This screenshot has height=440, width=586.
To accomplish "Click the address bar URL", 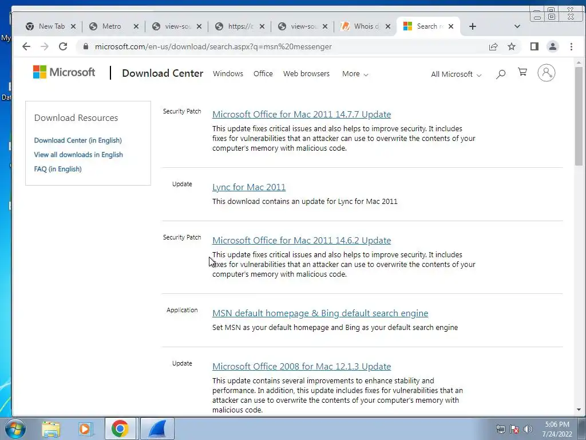I will pyautogui.click(x=213, y=46).
